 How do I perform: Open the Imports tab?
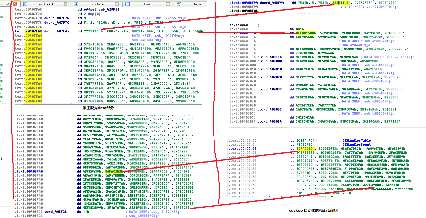(x=199, y=4)
